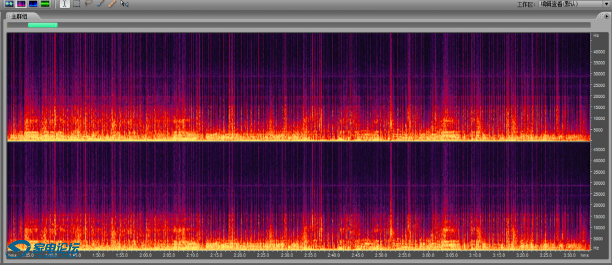
Task: Click the 1:50.0 mark on time ruler
Action: coord(99,255)
